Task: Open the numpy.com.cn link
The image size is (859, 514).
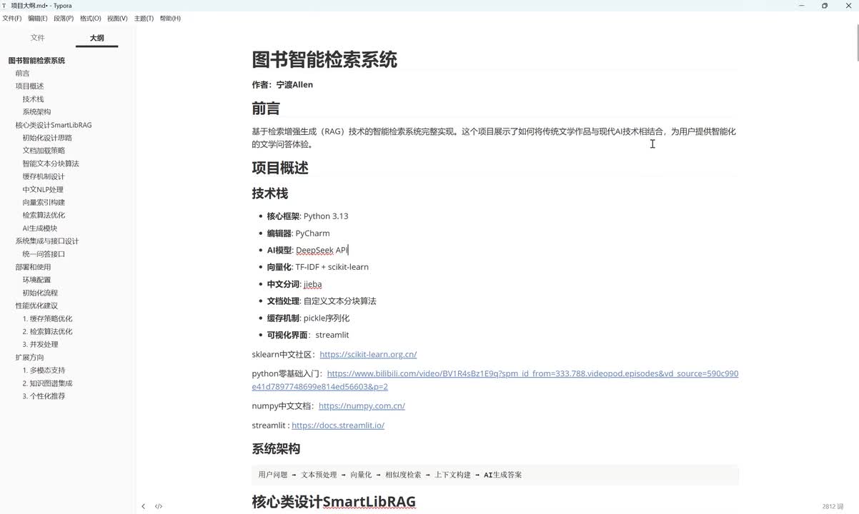Action: click(362, 405)
